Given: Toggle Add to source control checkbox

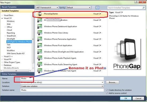Looking at the screenshot, I should tap(107, 93).
